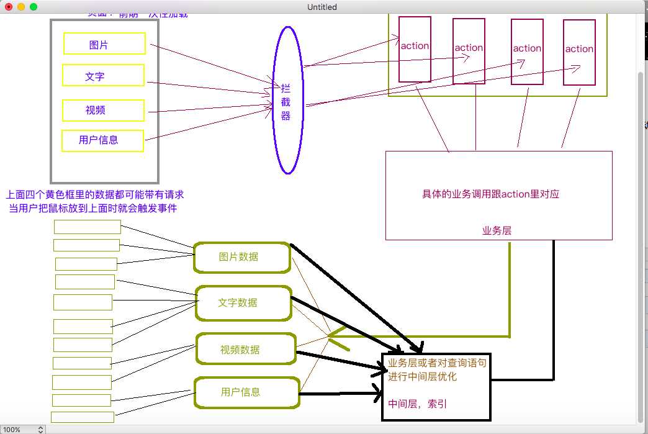Screen dimensions: 648x434
Task: Select the yellow 视频 box
Action: (x=103, y=111)
